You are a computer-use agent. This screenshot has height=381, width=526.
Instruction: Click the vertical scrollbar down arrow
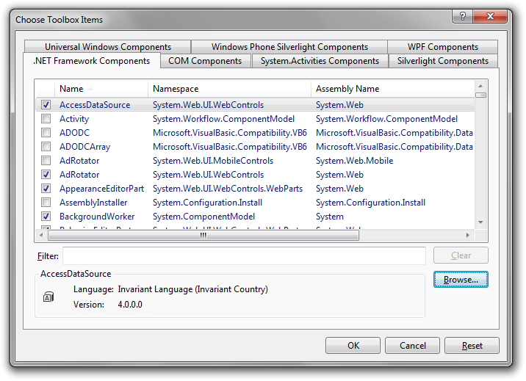click(x=480, y=222)
